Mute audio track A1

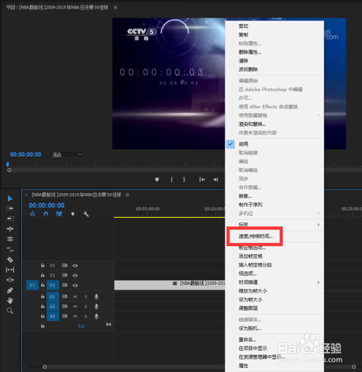pyautogui.click(x=75, y=297)
